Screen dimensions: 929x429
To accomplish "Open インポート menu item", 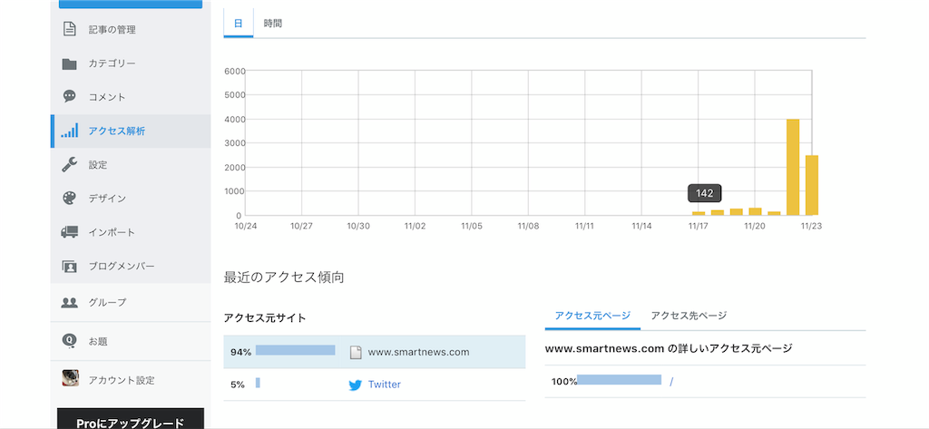I will pyautogui.click(x=131, y=231).
